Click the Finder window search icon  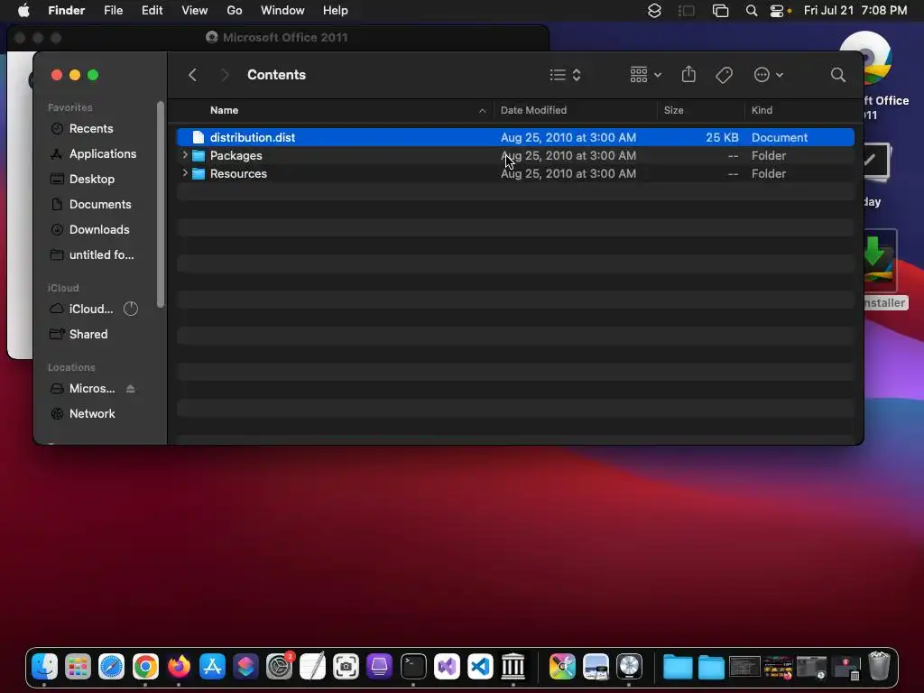pyautogui.click(x=837, y=75)
